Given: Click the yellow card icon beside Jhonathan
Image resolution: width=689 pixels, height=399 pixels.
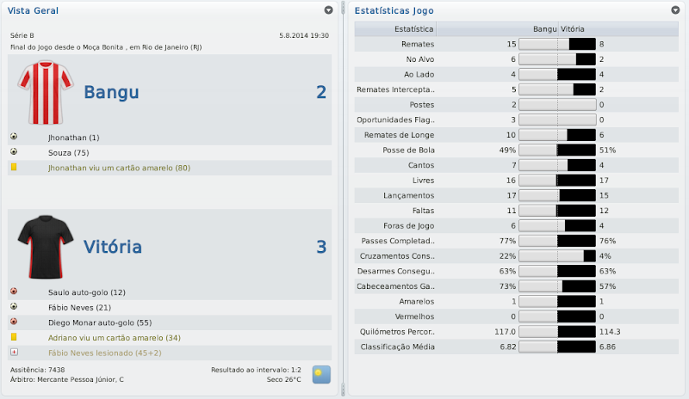Looking at the screenshot, I should pyautogui.click(x=14, y=168).
